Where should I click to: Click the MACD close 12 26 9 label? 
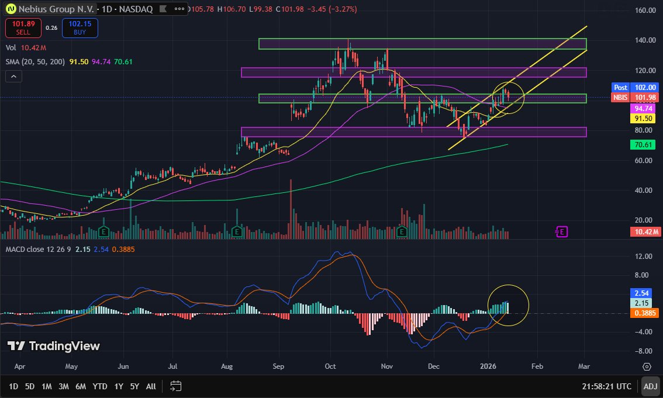(38, 250)
